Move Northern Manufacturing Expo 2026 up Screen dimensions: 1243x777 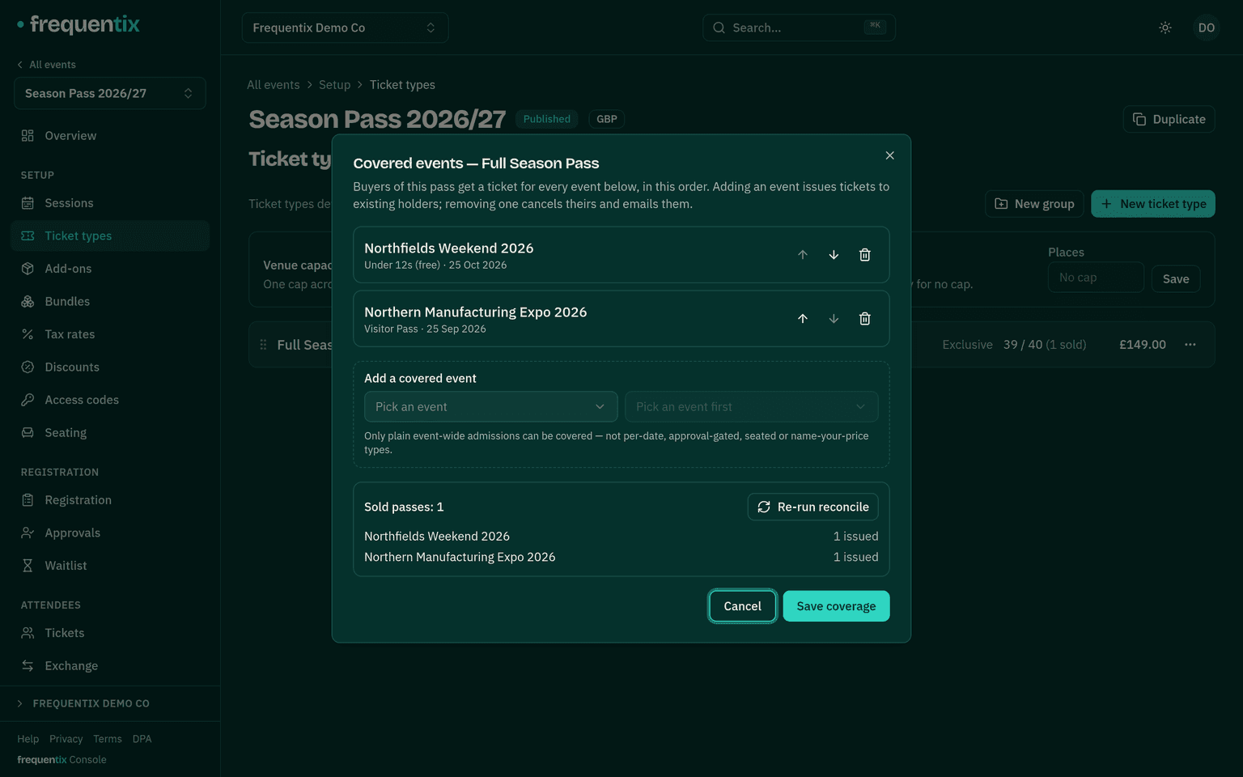coord(803,319)
